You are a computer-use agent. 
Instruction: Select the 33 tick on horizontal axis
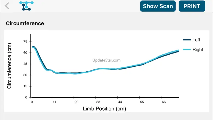click(x=96, y=102)
